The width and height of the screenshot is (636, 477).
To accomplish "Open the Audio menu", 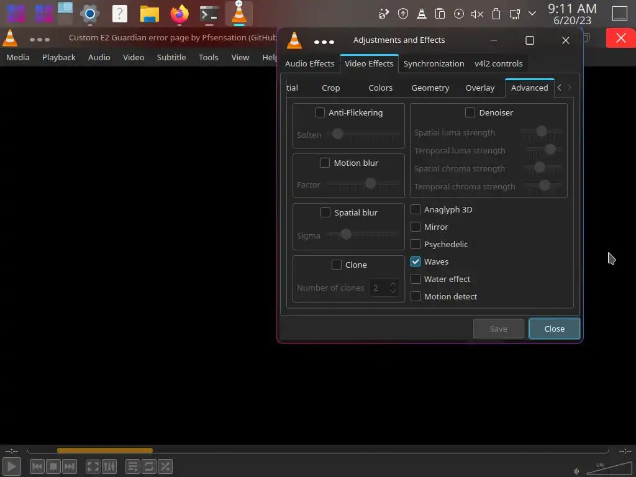I will click(x=99, y=57).
